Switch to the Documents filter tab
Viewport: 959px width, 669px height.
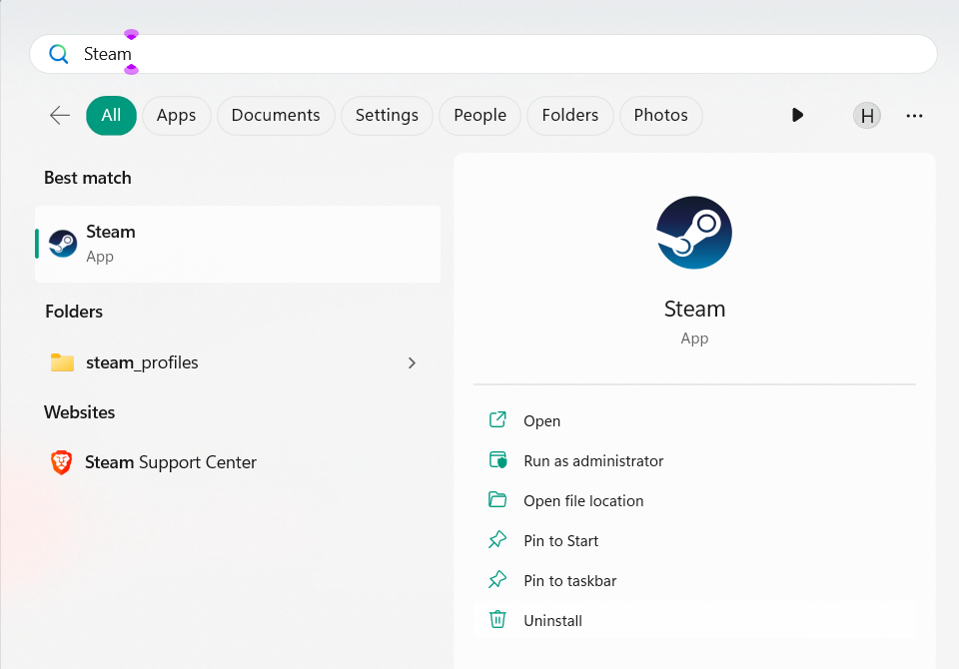[x=276, y=116]
